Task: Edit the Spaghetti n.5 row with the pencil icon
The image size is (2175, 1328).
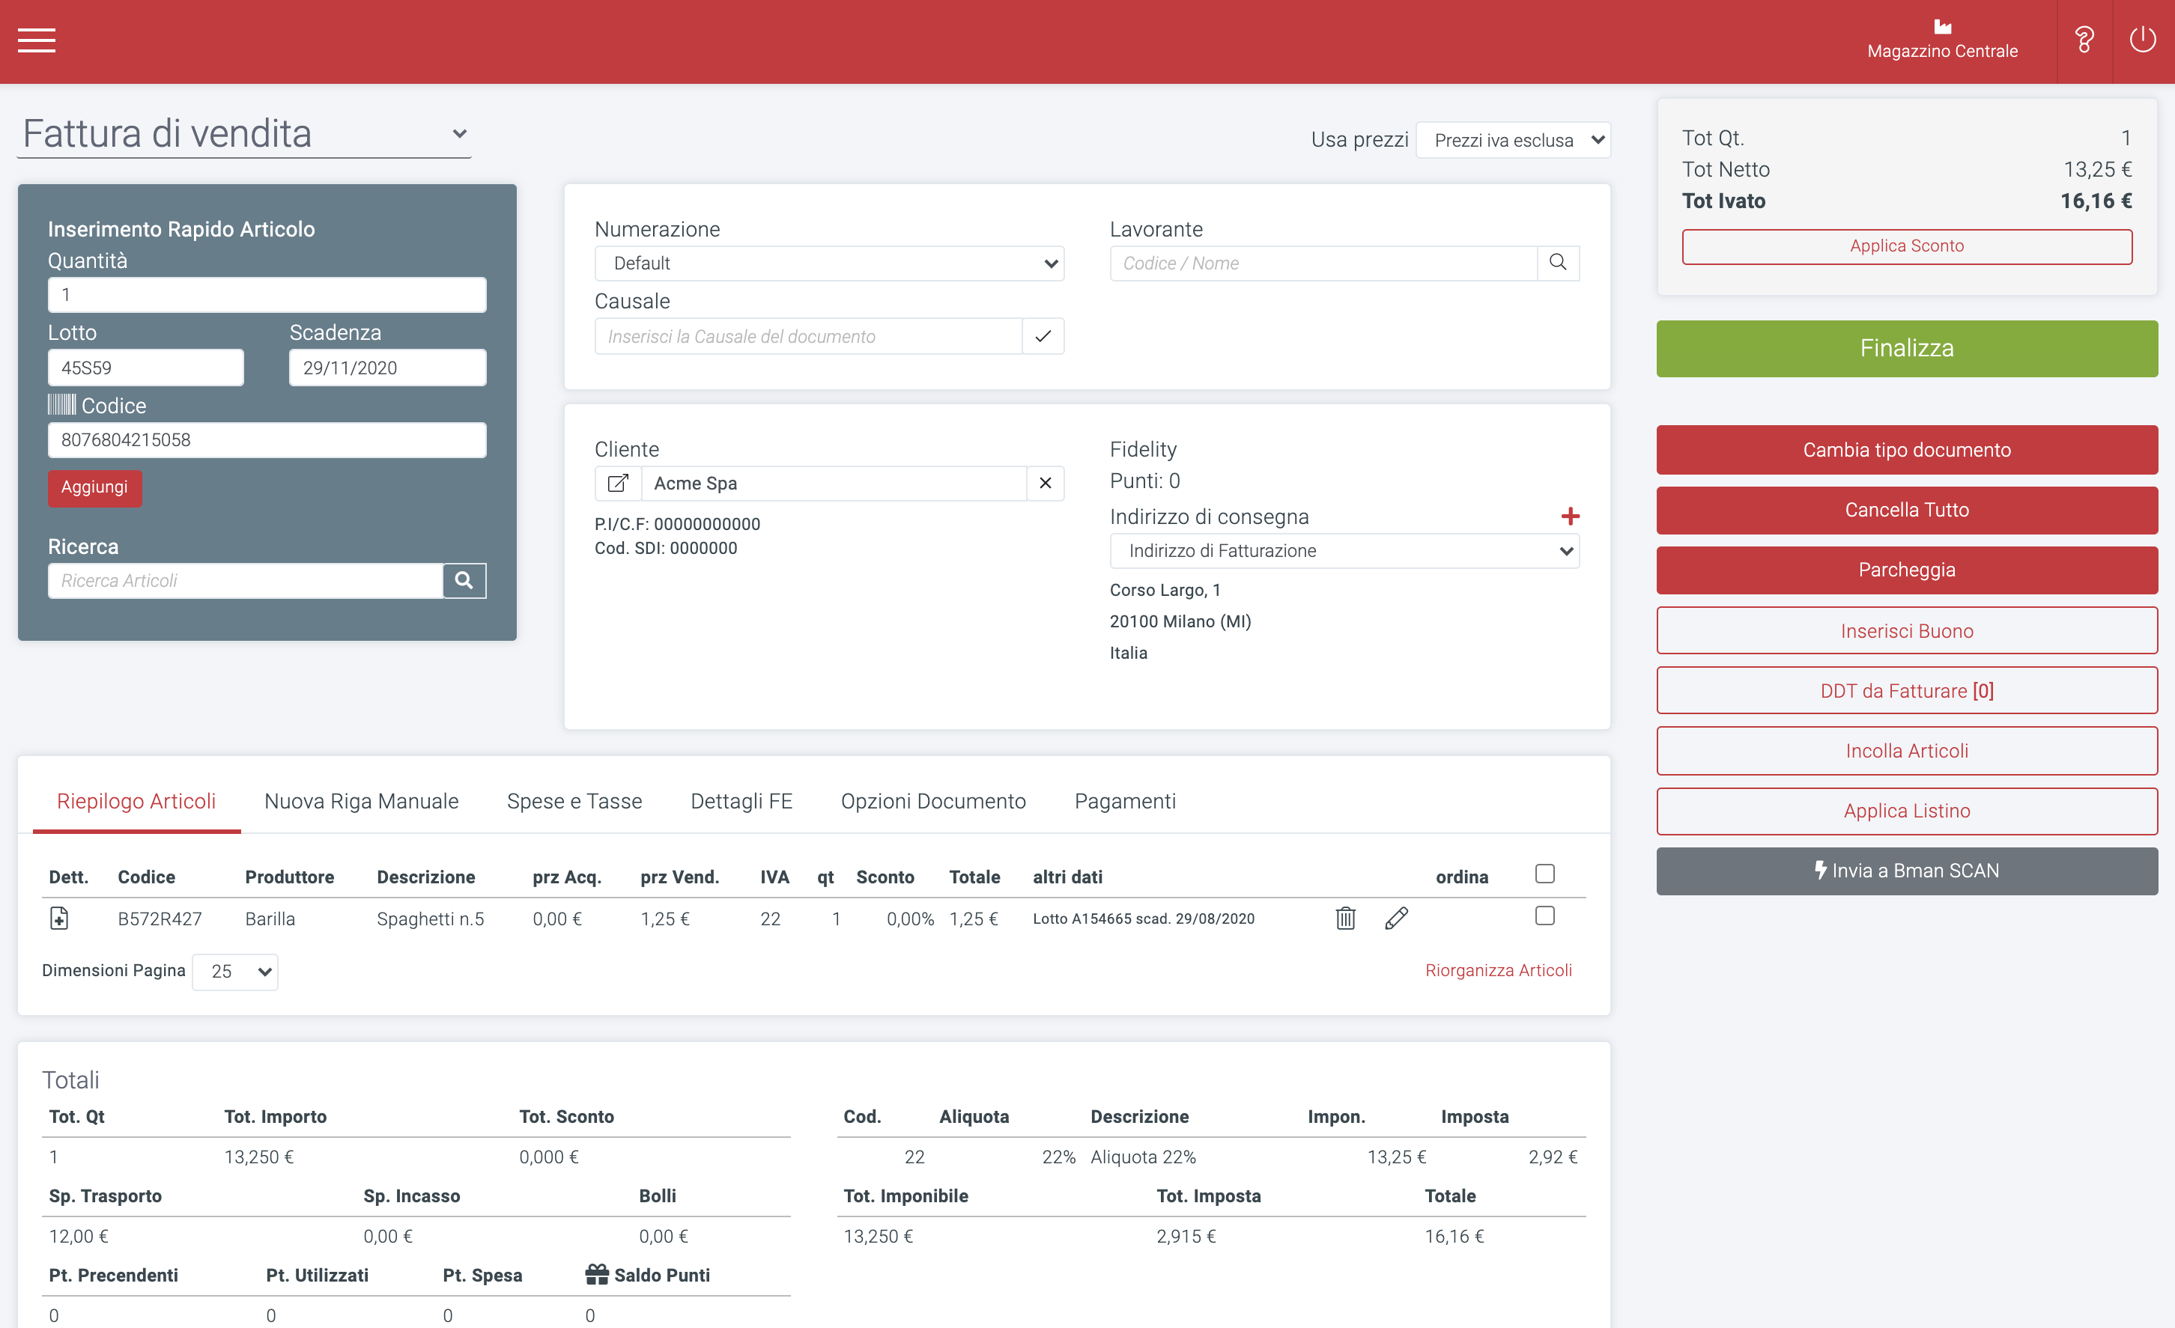Action: [x=1396, y=919]
